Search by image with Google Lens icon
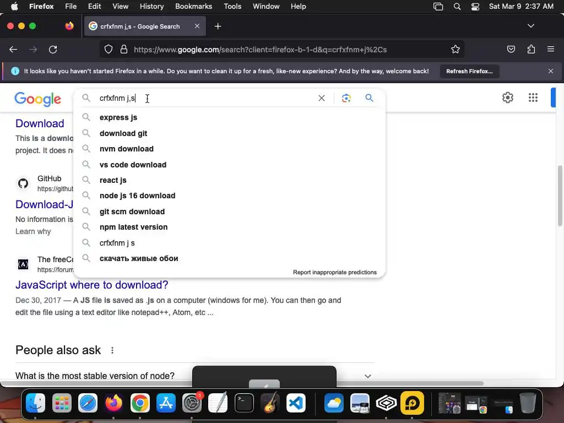Viewport: 564px width, 423px height. [346, 98]
